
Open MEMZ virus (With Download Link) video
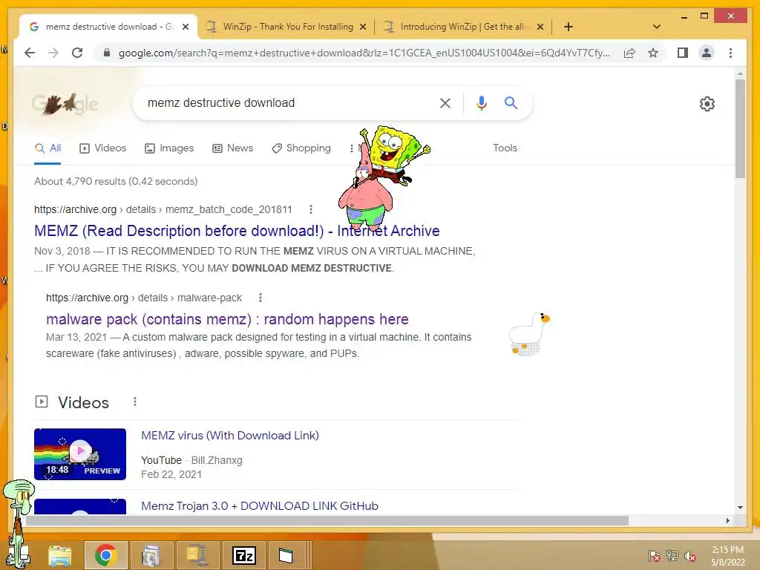(x=230, y=435)
